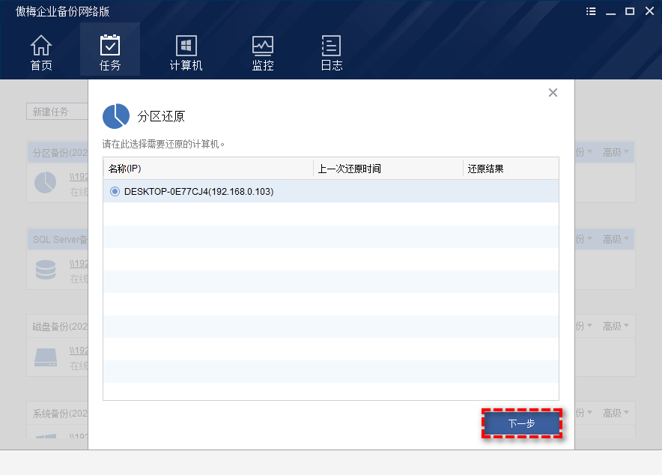Open the title bar list menu icon
This screenshot has width=662, height=475.
(x=592, y=11)
